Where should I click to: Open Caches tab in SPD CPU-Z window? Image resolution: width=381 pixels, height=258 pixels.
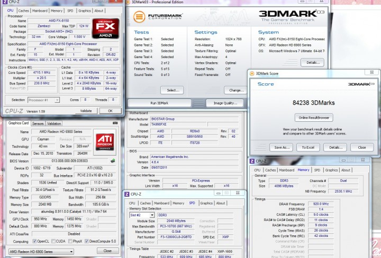146,203
